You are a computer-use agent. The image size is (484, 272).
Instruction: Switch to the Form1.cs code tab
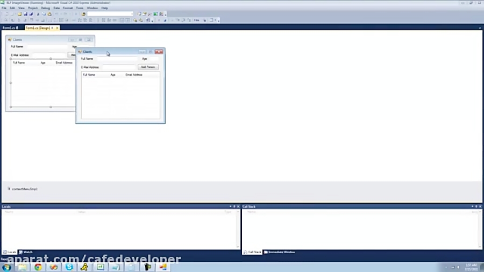[x=10, y=28]
